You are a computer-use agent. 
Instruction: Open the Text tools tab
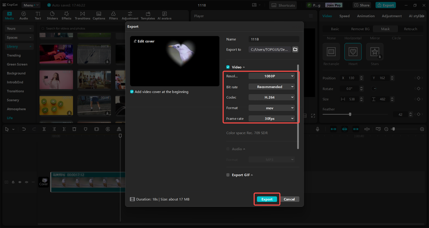tap(38, 15)
